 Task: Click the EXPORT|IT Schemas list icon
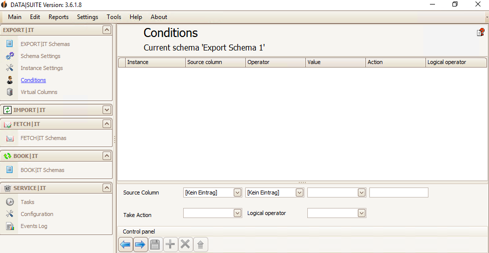[10, 43]
